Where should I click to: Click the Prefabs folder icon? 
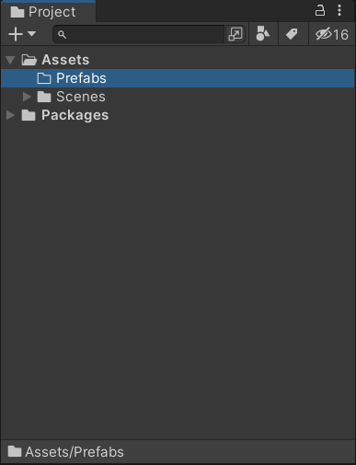[44, 78]
